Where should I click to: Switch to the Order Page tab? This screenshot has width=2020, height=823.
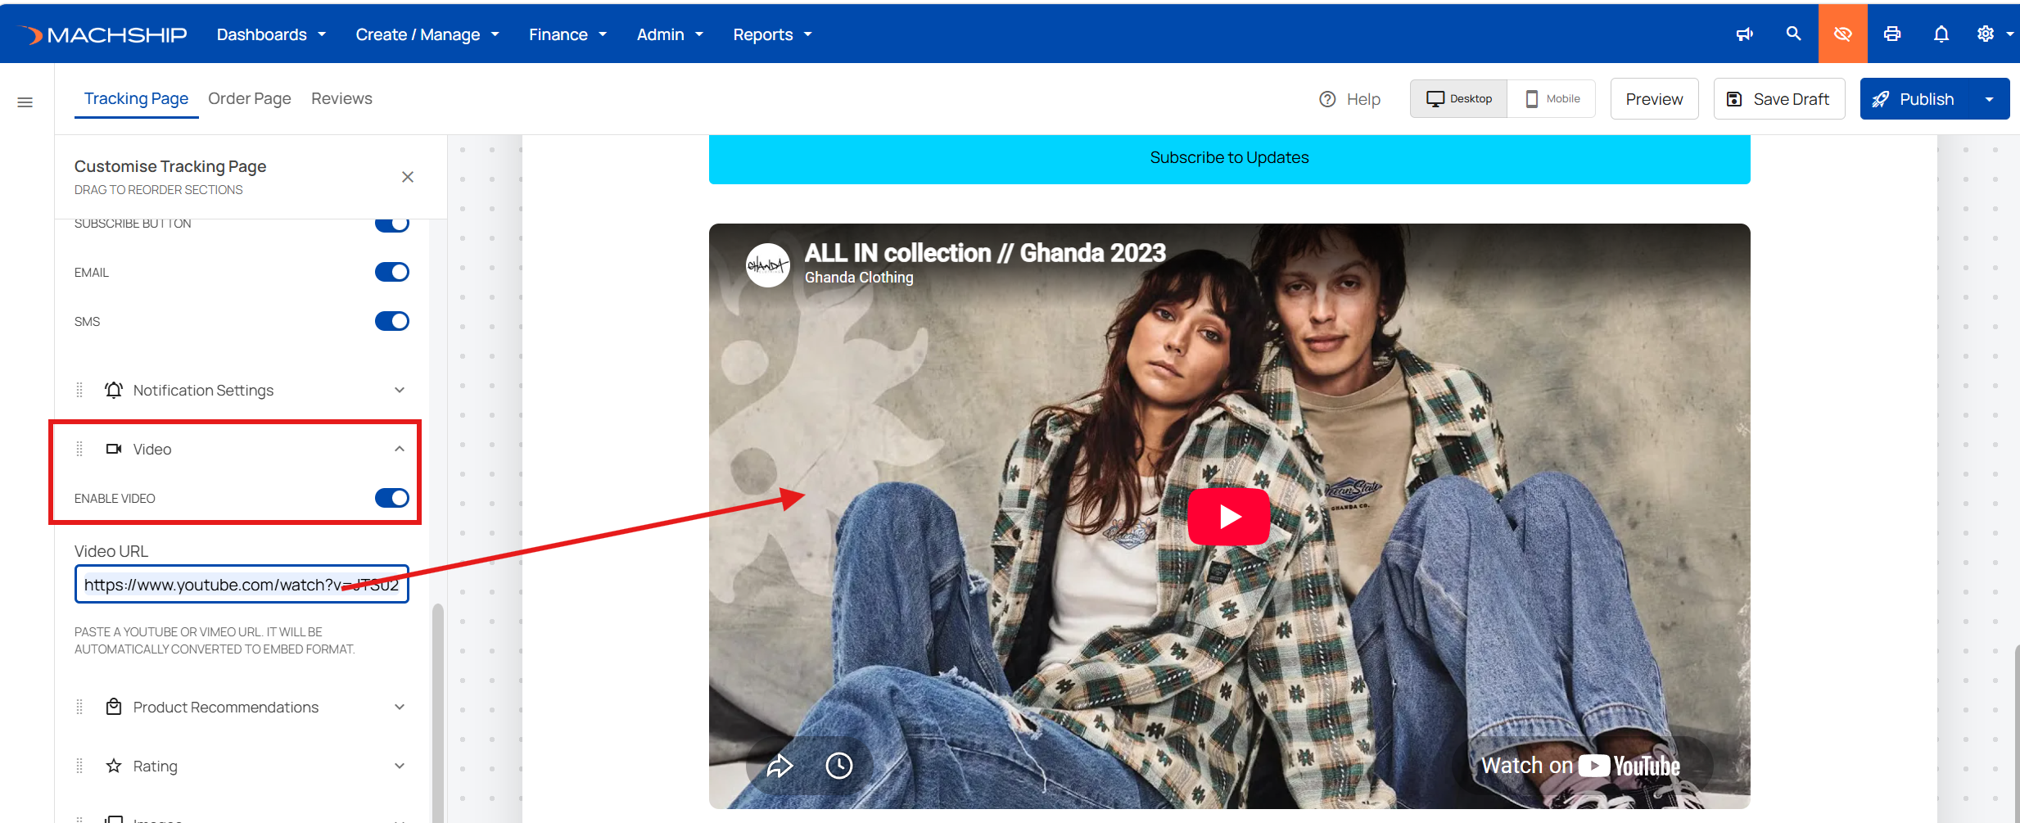point(250,99)
